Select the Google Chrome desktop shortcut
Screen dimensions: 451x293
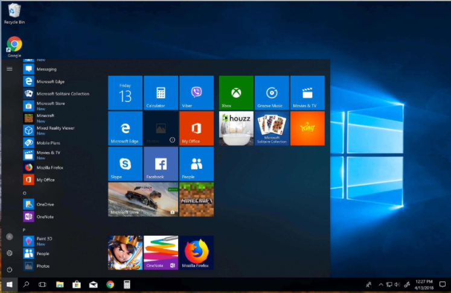(14, 47)
